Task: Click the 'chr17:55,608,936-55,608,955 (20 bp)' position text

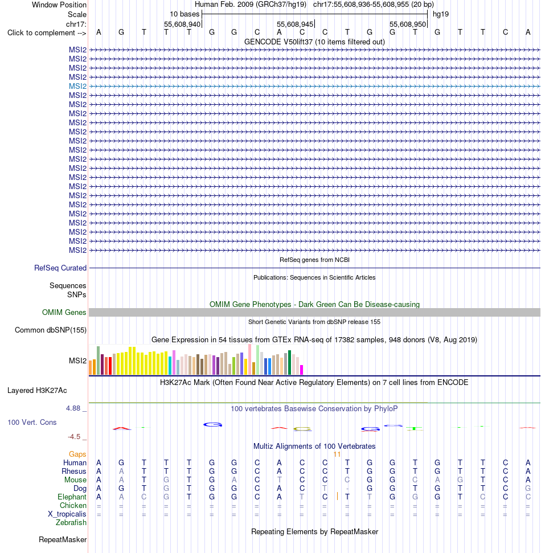Action: pos(374,5)
